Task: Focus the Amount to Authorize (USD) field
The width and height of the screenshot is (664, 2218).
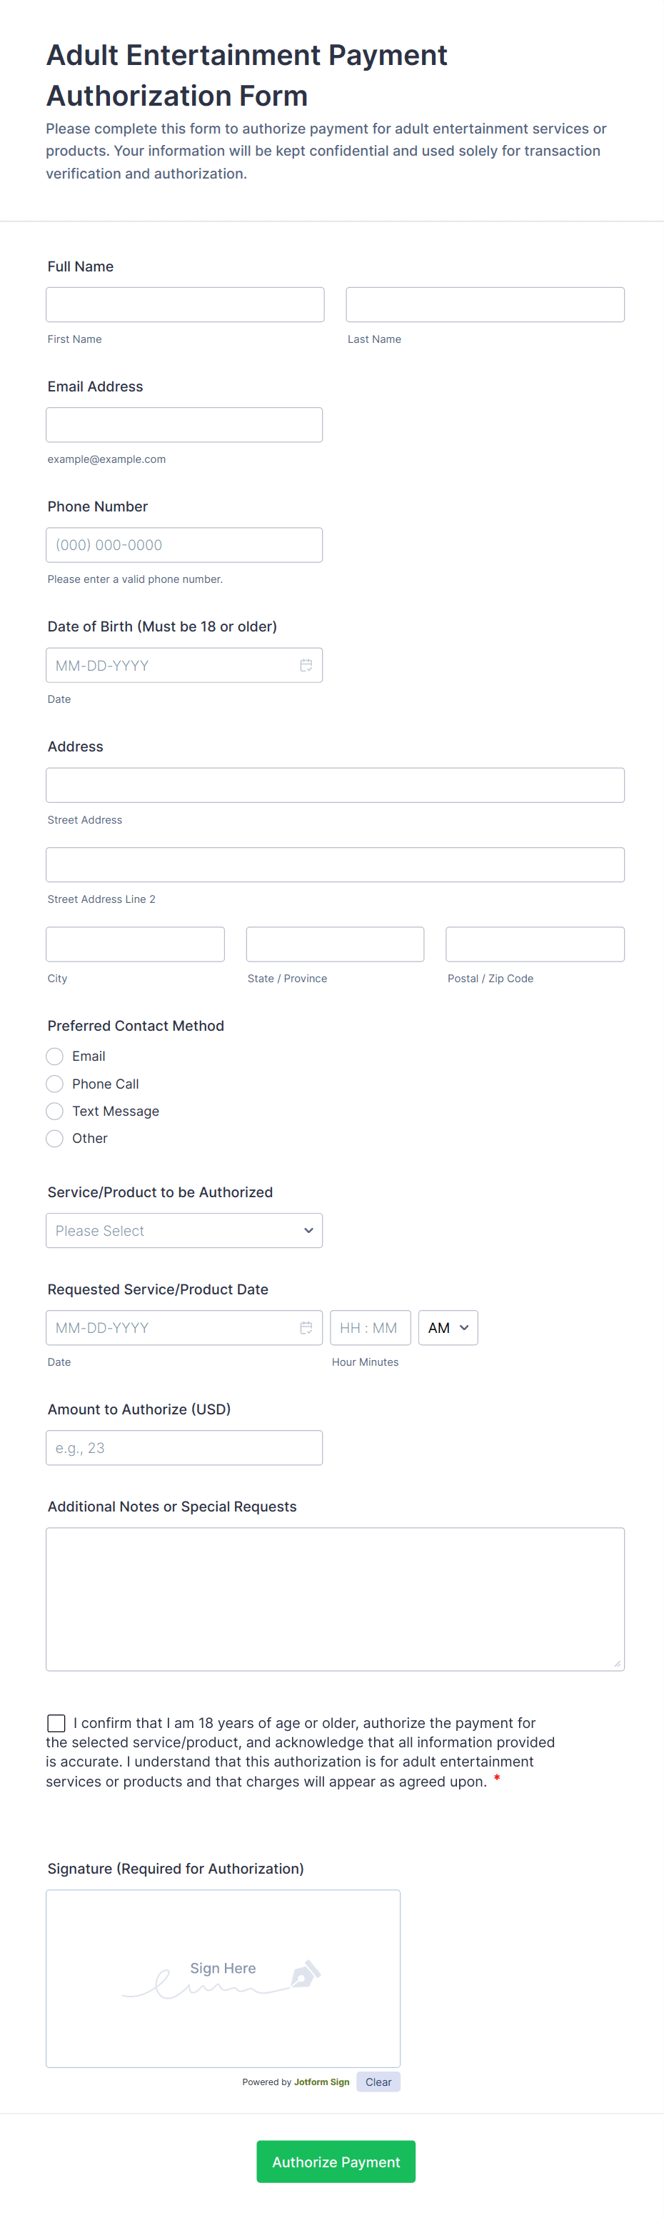Action: pos(184,1448)
